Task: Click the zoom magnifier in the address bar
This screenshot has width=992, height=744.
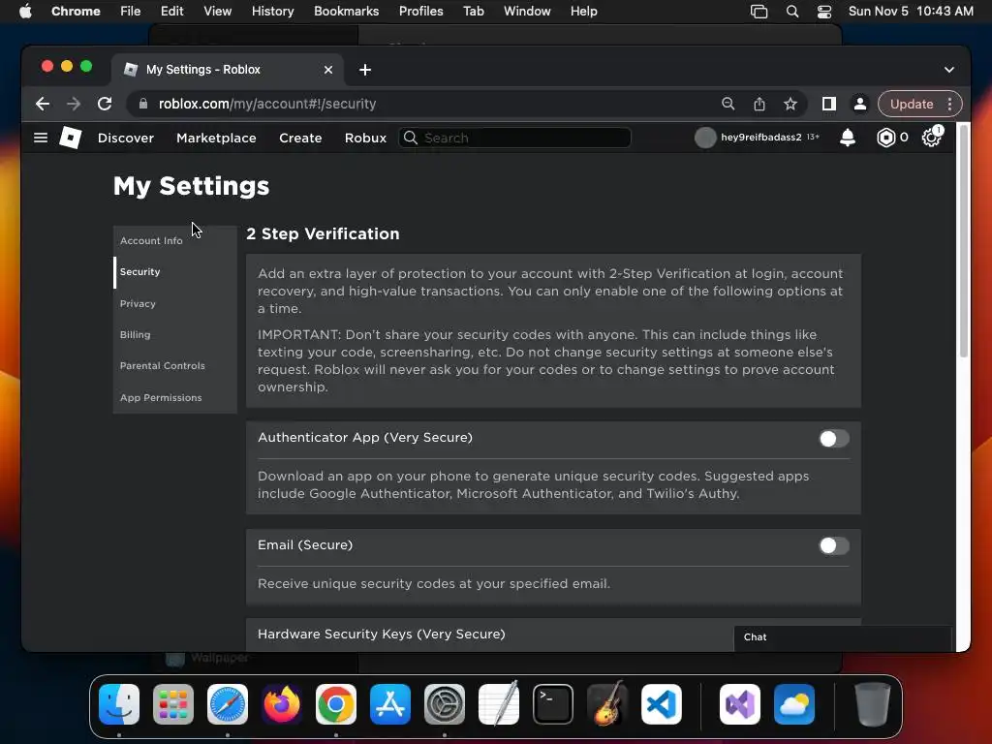Action: pos(728,104)
